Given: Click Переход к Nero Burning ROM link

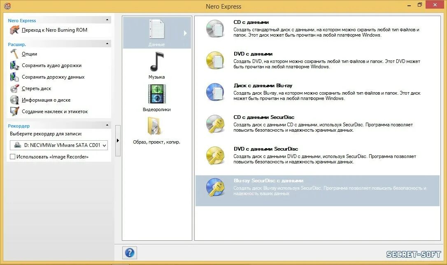Looking at the screenshot, I should (54, 30).
